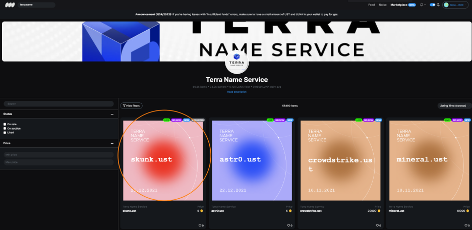Like the astr0.ust card heart
Viewport: 472px width, 230px height.
click(288, 225)
